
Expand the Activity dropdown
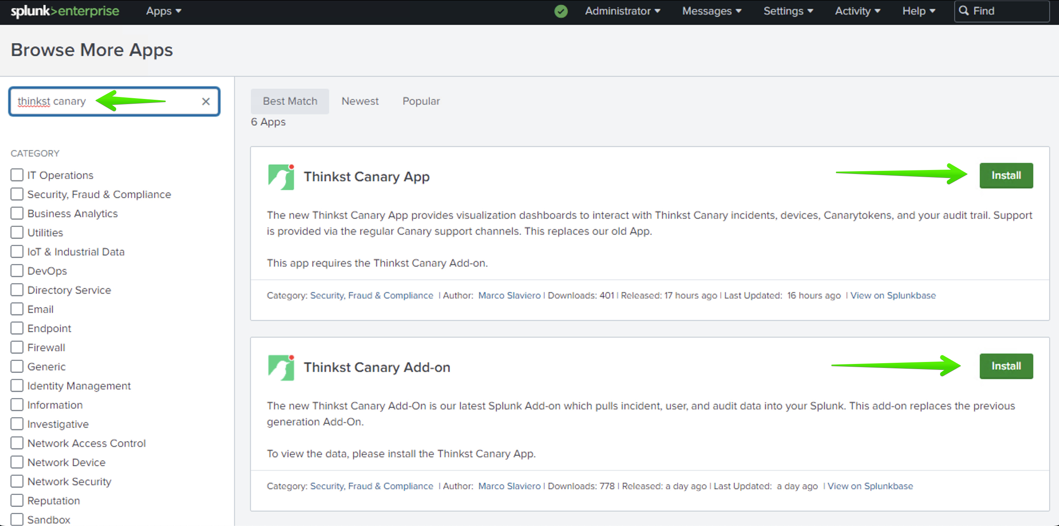tap(857, 11)
